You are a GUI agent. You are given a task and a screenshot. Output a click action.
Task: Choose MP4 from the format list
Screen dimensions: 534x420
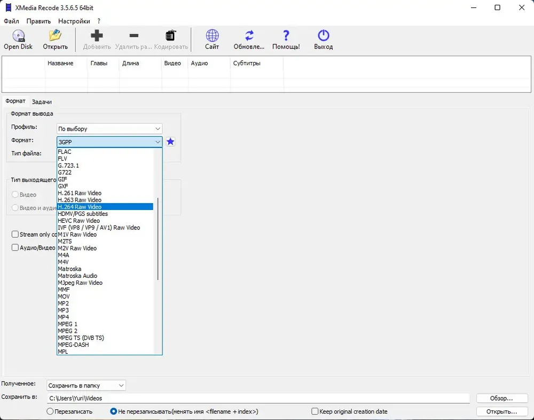pos(64,317)
